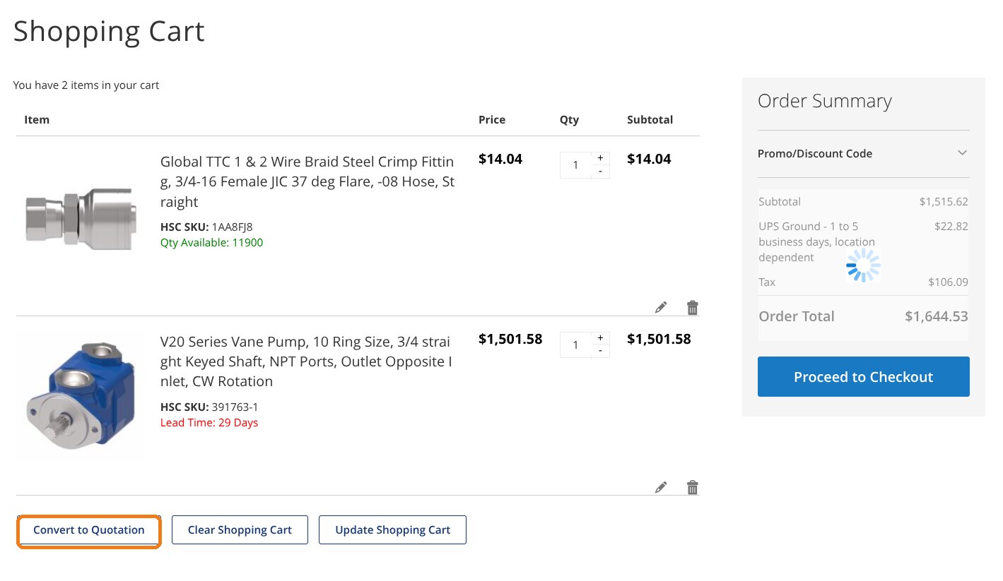
Task: Select the Qty column header
Action: 569,120
